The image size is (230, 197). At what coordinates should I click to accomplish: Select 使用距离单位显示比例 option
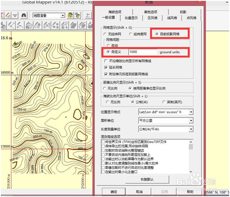130,88
